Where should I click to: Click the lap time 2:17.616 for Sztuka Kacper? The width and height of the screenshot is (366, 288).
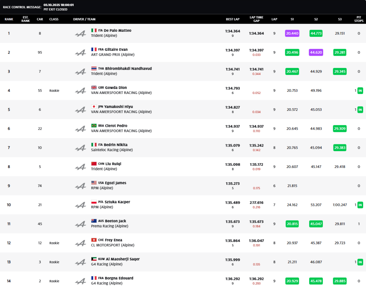256,203
